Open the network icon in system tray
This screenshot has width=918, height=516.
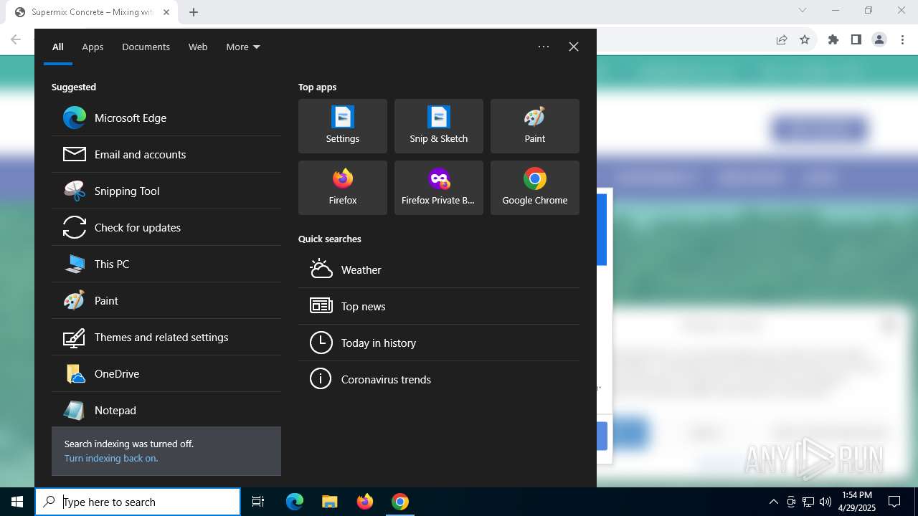tap(808, 502)
